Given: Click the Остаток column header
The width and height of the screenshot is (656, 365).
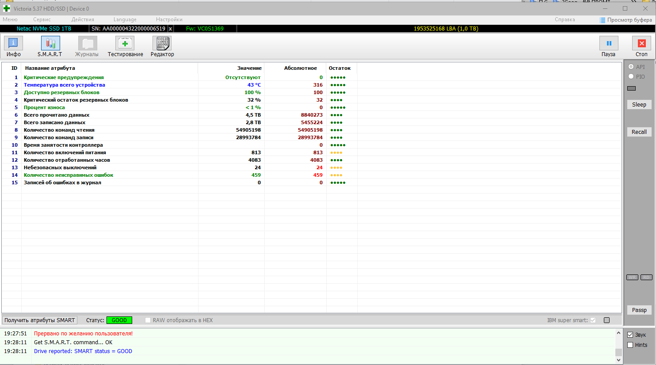Looking at the screenshot, I should (341, 68).
